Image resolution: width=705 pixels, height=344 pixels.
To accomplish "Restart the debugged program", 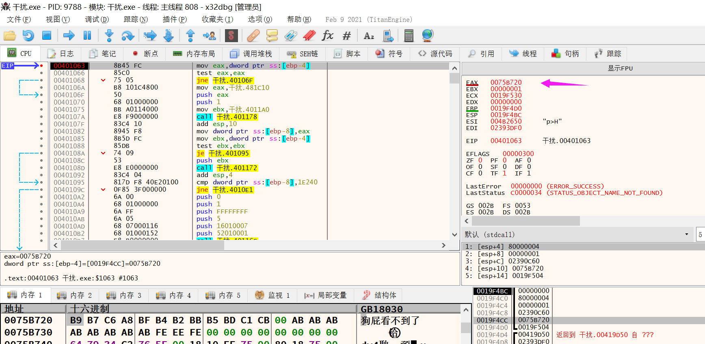I will tap(28, 36).
